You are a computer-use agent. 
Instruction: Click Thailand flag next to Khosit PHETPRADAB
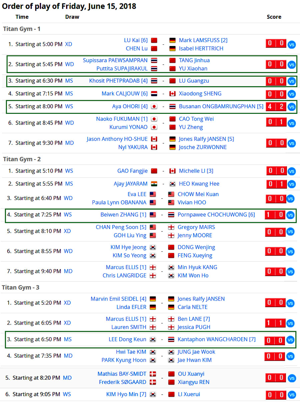pos(154,81)
